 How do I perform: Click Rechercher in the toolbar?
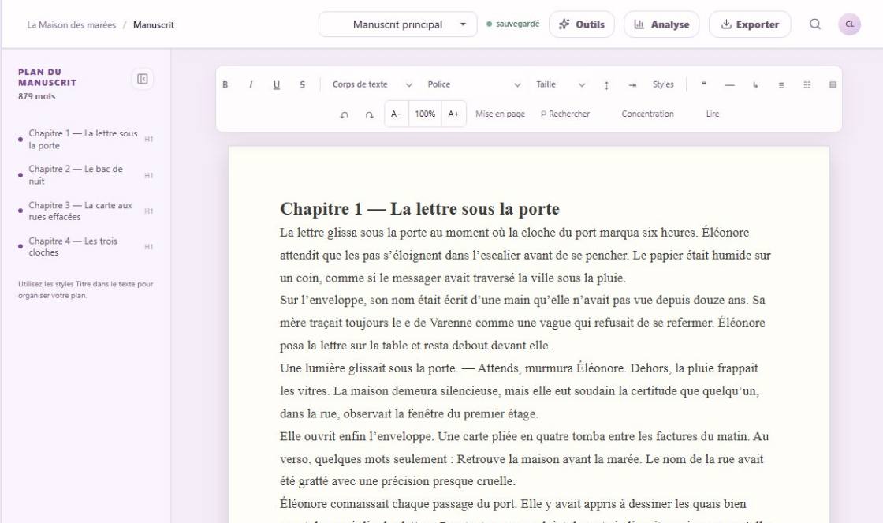point(564,114)
